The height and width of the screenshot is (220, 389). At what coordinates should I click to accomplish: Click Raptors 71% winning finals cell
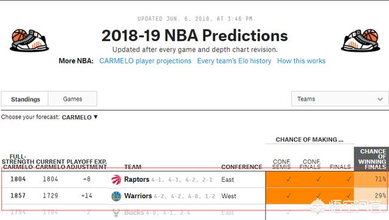[x=371, y=179]
